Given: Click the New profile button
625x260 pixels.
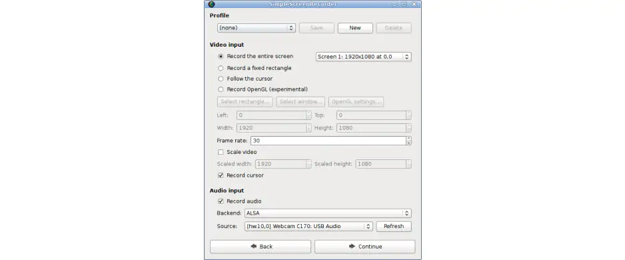Looking at the screenshot, I should (355, 28).
